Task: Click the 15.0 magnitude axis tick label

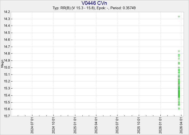Action: pos(7,67)
